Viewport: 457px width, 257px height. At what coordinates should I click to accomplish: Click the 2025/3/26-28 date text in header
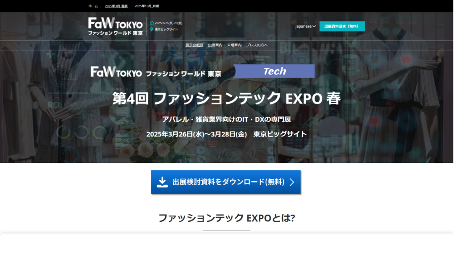[x=168, y=23]
